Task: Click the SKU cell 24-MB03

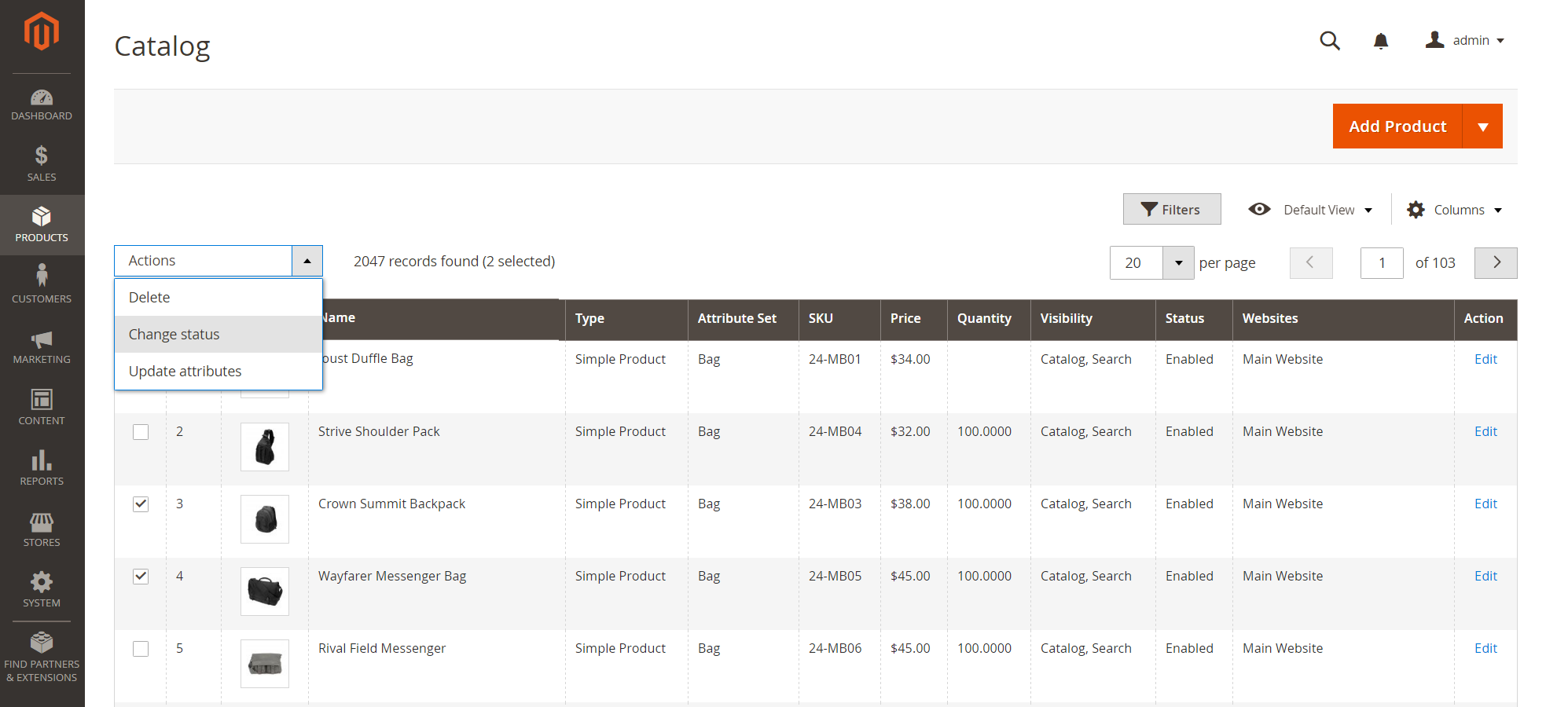Action: click(835, 504)
